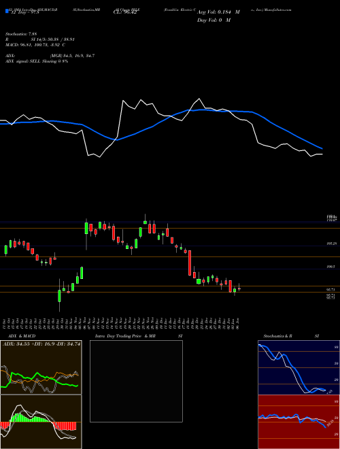
Task: Click the blue 12 Day SMA legend square
Action: click(x=7, y=12)
